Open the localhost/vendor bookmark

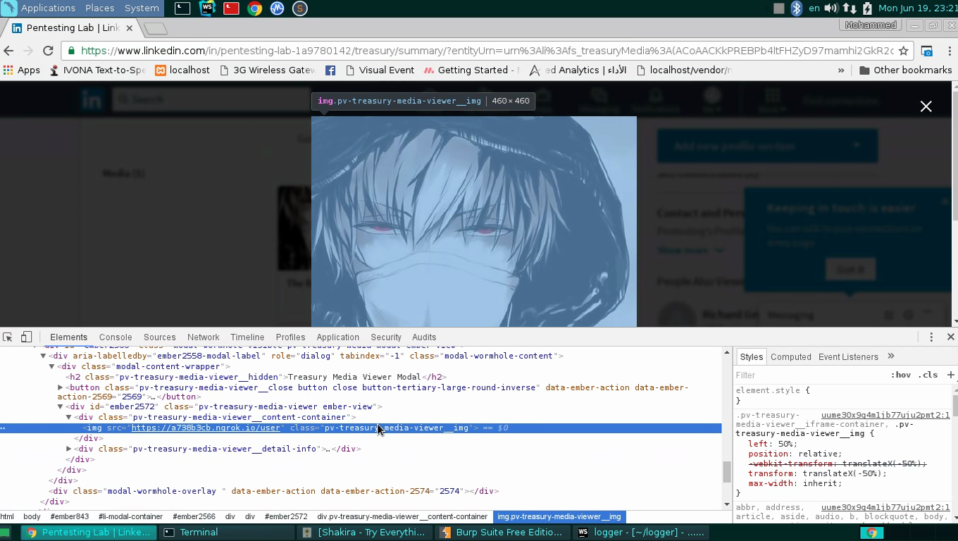(x=684, y=70)
